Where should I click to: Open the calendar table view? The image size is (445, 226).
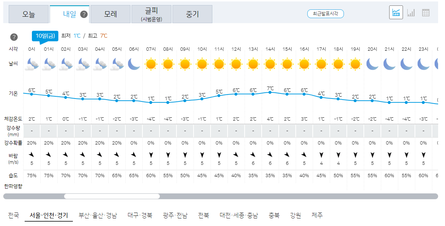[x=426, y=12]
